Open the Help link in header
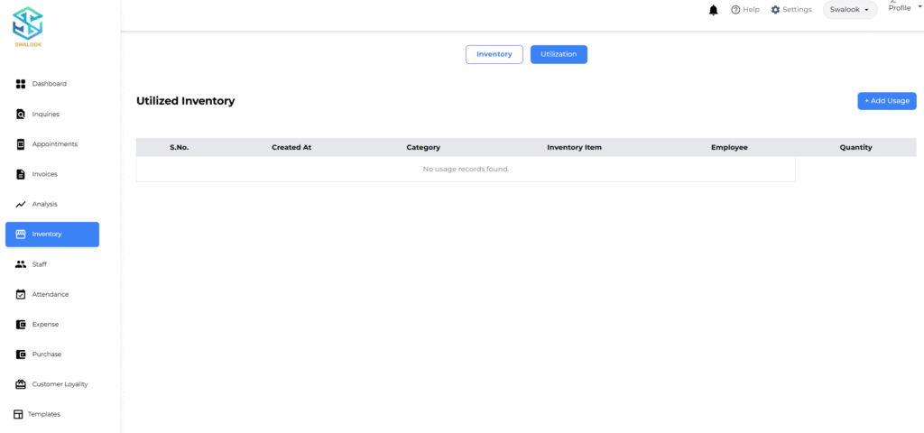The height and width of the screenshot is (433, 924). point(744,10)
